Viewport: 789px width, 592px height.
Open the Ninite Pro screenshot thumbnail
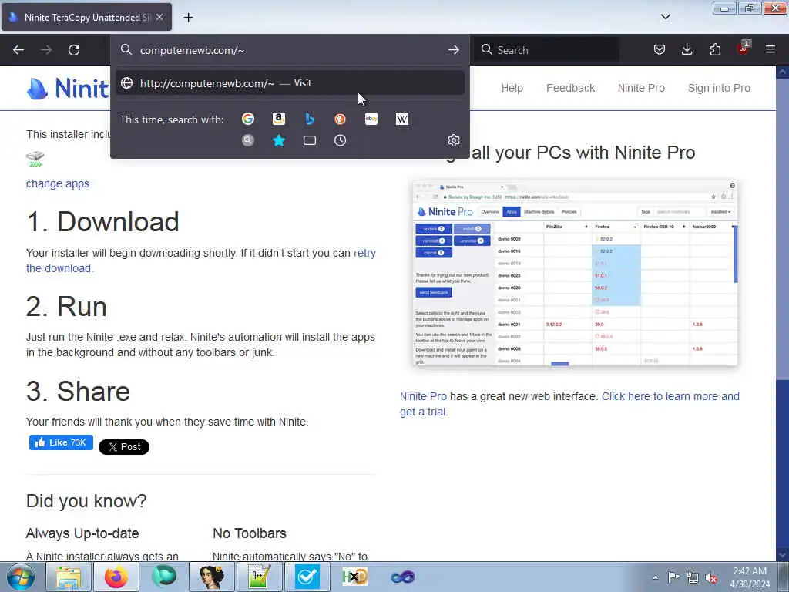point(575,273)
